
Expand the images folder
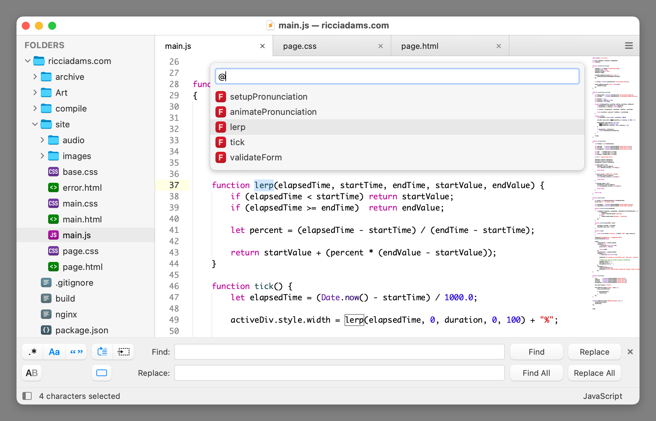(42, 156)
